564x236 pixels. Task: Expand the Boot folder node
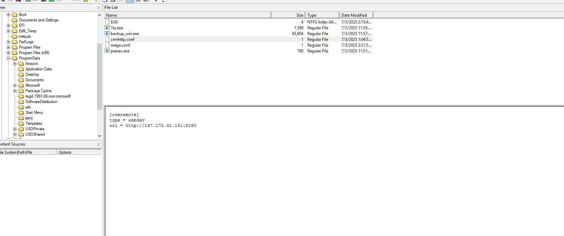tap(9, 15)
